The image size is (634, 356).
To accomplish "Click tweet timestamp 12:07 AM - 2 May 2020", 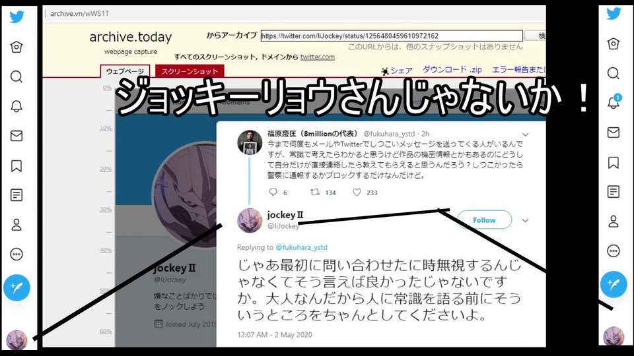I will (x=275, y=335).
